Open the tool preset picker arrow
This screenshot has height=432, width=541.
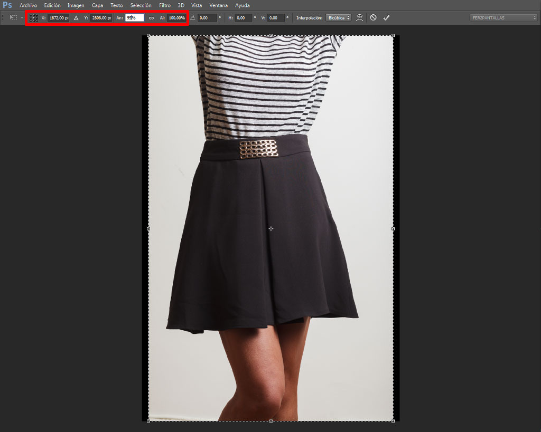tap(22, 17)
